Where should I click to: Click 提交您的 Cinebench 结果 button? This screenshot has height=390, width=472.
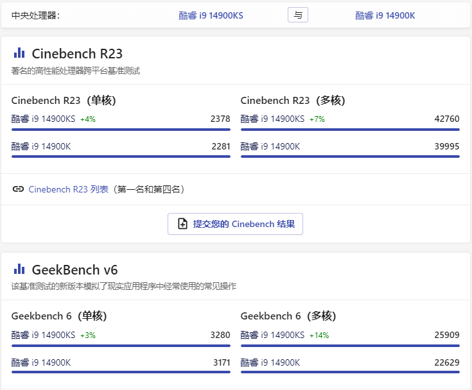pos(235,224)
